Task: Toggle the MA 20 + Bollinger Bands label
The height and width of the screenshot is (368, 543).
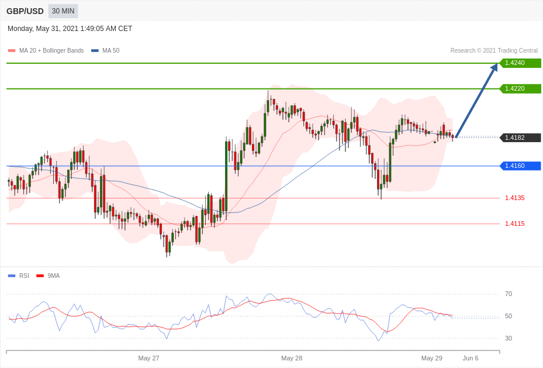Action: pos(51,51)
